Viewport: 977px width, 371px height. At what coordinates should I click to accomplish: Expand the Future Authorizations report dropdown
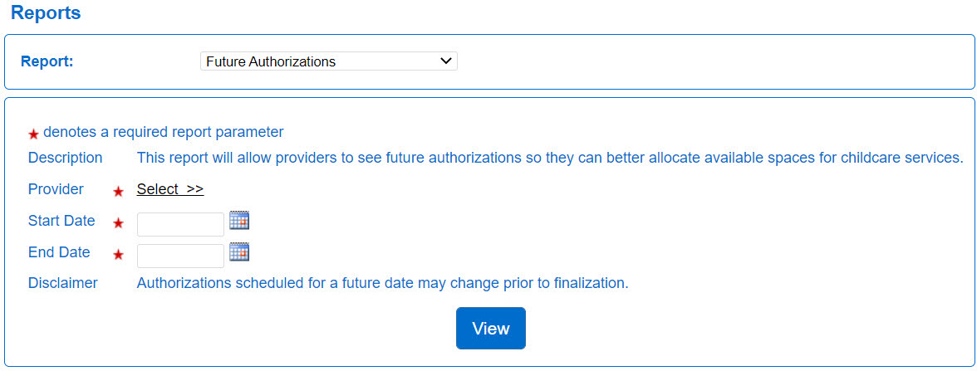(x=328, y=61)
